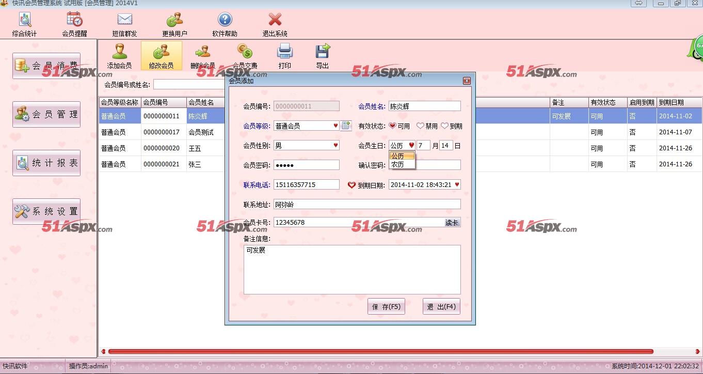The height and width of the screenshot is (374, 703).
Task: Choose 农历 from calendar list
Action: [402, 164]
